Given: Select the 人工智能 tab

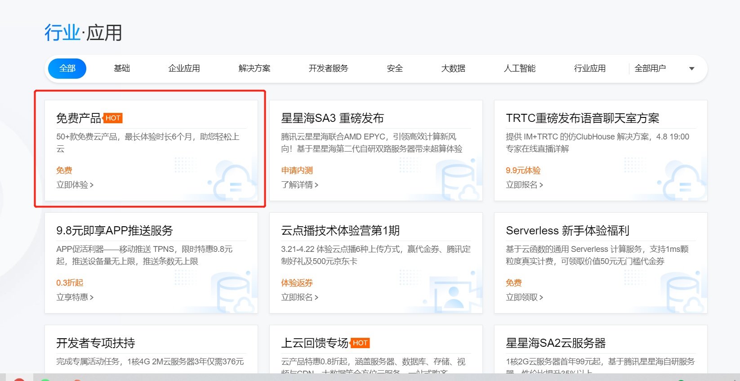Looking at the screenshot, I should click(x=520, y=68).
